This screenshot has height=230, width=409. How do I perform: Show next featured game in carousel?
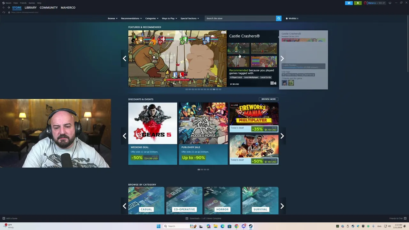pyautogui.click(x=282, y=58)
